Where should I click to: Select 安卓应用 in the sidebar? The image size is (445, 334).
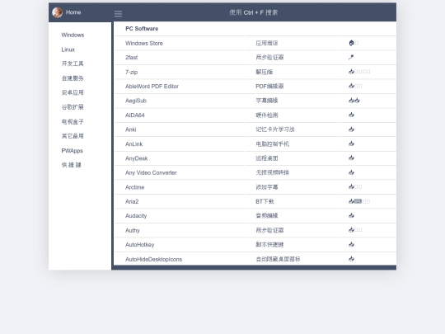(73, 92)
